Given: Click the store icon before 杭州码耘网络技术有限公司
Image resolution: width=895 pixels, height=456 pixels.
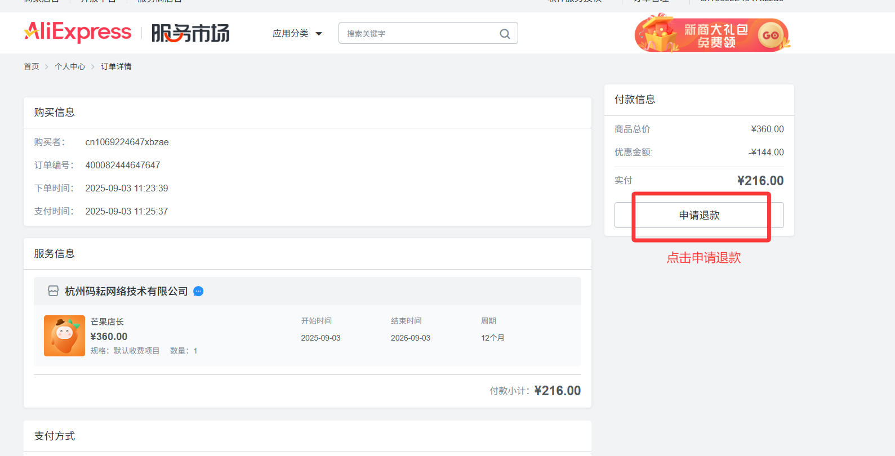Looking at the screenshot, I should (54, 291).
